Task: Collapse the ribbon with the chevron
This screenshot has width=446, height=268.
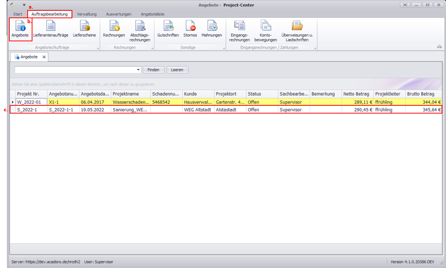Action: tap(439, 47)
